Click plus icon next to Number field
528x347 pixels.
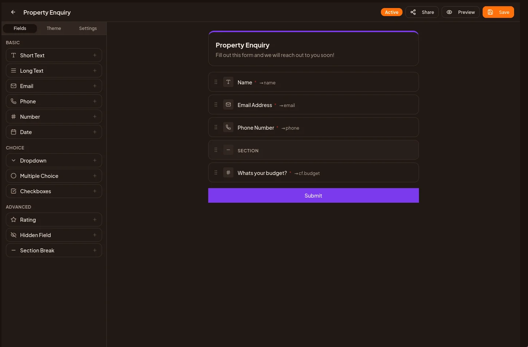tap(95, 117)
